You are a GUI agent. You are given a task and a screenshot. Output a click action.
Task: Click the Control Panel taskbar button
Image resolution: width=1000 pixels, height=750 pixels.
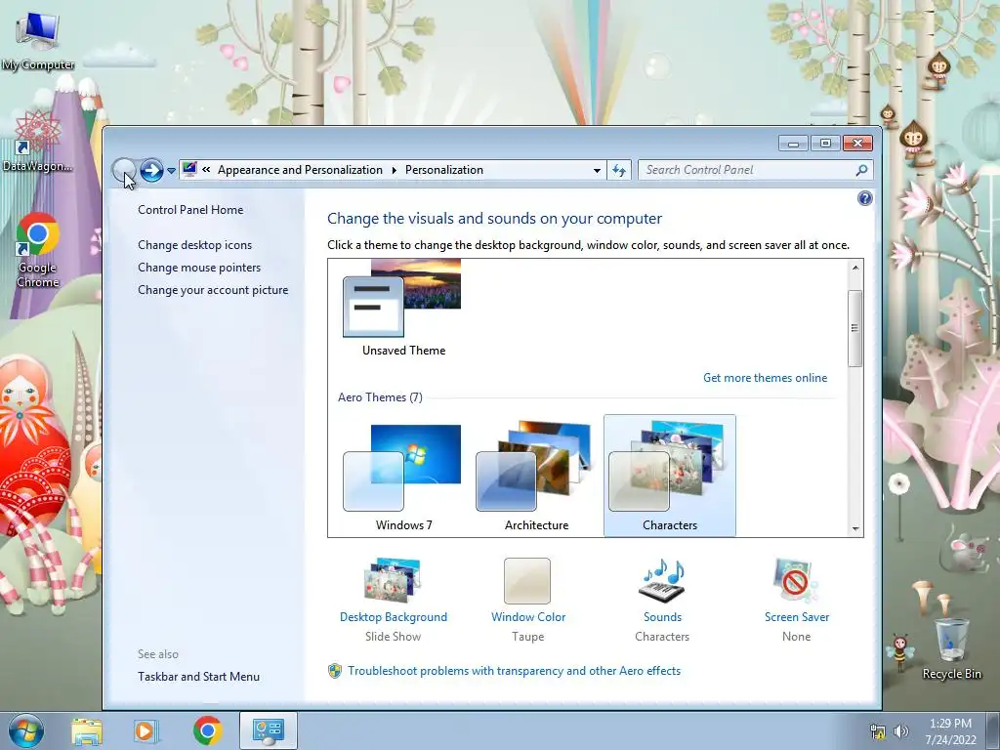pyautogui.click(x=268, y=730)
